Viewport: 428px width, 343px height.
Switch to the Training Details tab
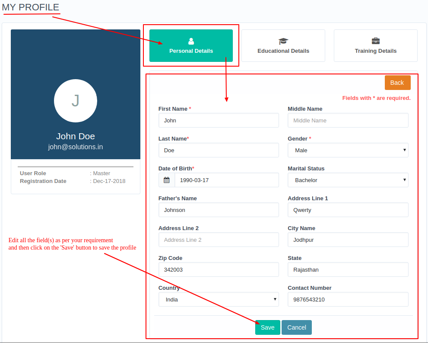[376, 46]
